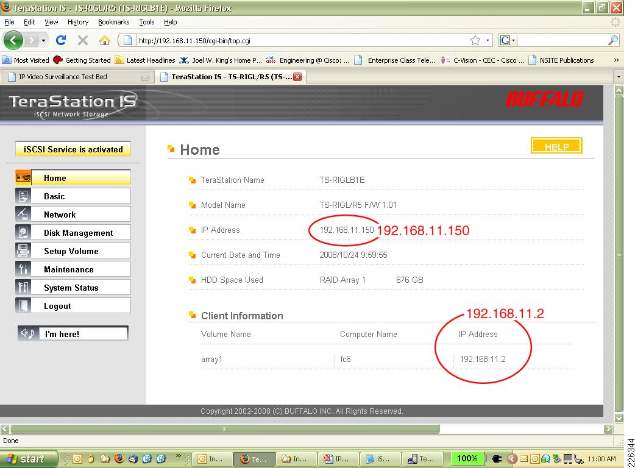The width and height of the screenshot is (635, 468).
Task: Open Joel W. King's Home Page bookmark
Action: (x=221, y=60)
